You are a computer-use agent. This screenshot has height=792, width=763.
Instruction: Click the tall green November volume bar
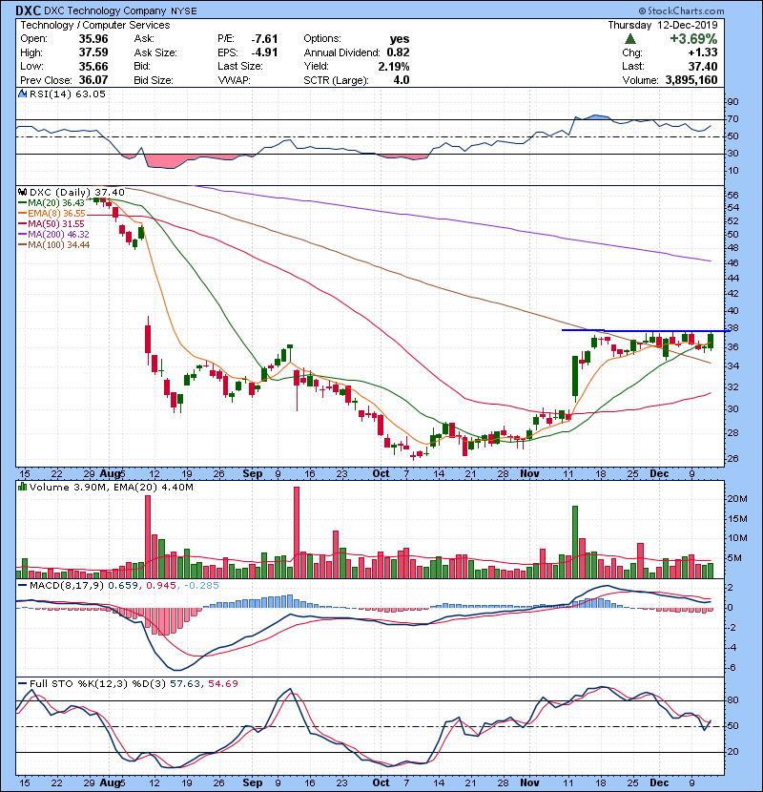(575, 542)
